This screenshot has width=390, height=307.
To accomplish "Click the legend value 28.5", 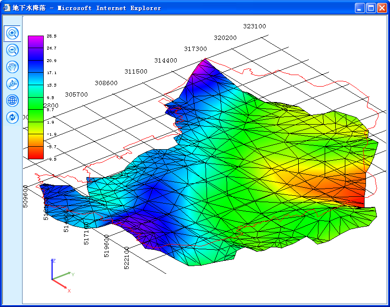I will point(51,36).
